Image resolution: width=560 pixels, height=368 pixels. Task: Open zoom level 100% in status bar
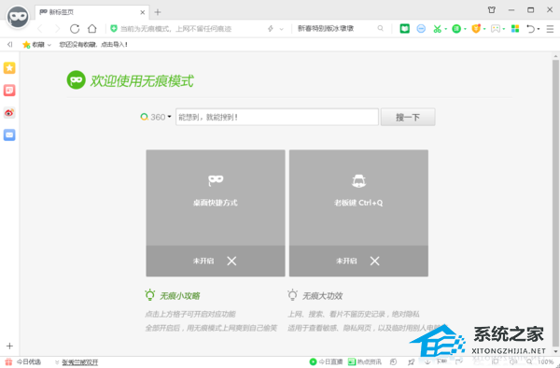tap(545, 361)
